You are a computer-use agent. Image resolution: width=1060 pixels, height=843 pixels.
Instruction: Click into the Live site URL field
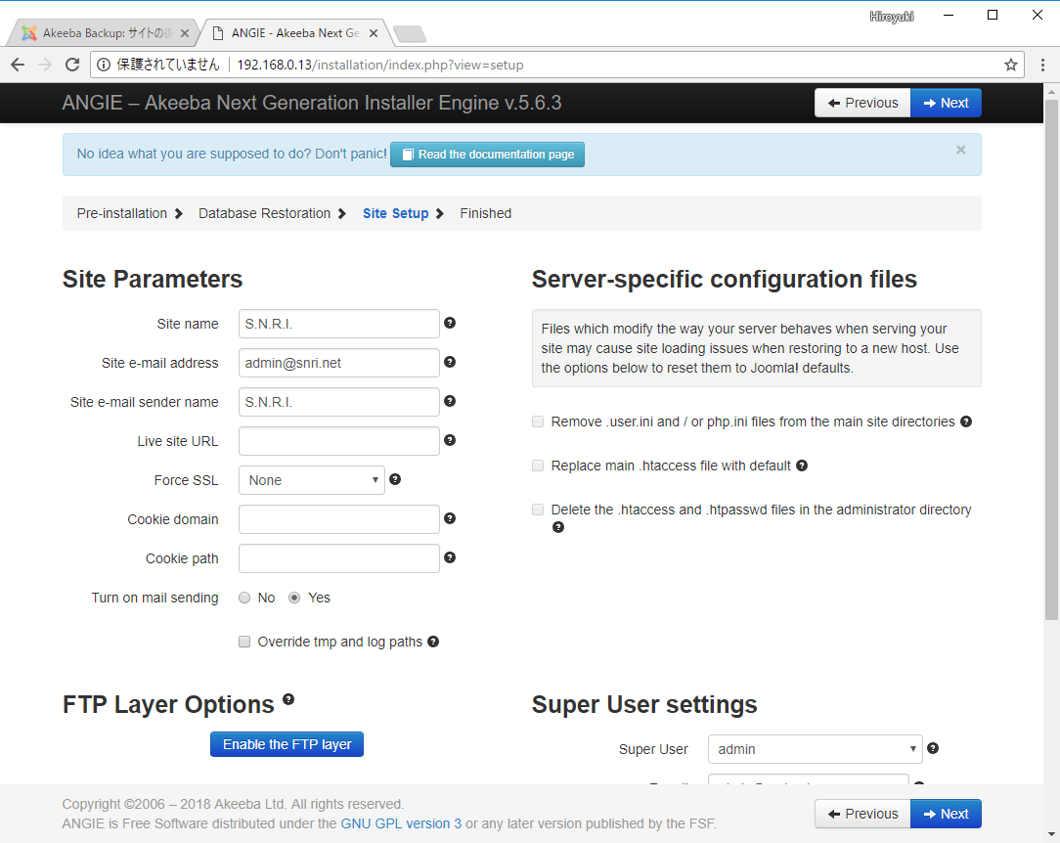click(x=338, y=441)
